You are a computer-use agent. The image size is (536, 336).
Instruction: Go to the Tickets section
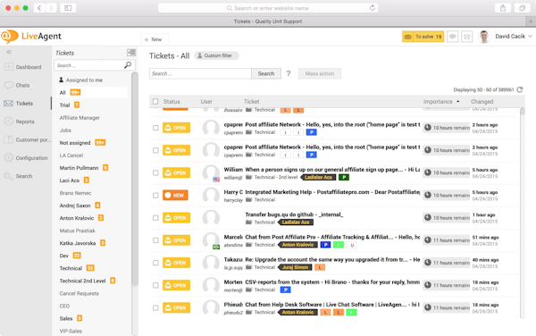(19, 104)
